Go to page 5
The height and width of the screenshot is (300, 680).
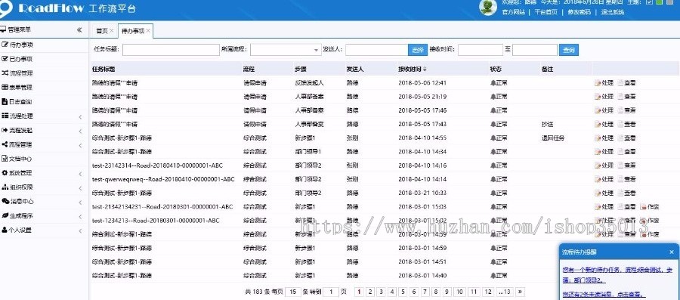(403, 292)
